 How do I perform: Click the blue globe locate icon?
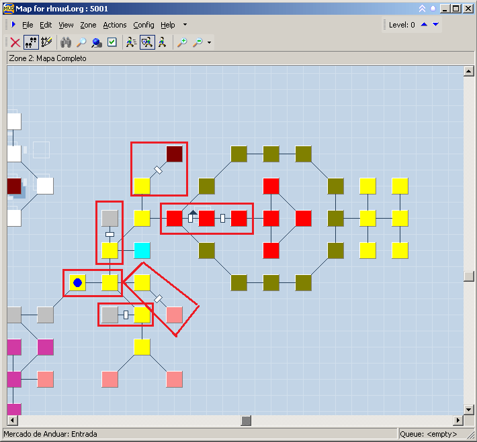(x=97, y=42)
